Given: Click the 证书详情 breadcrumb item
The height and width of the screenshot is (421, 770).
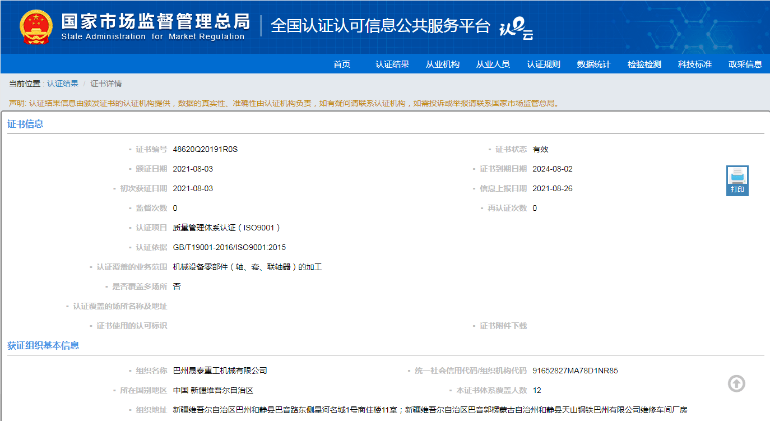Looking at the screenshot, I should [106, 84].
